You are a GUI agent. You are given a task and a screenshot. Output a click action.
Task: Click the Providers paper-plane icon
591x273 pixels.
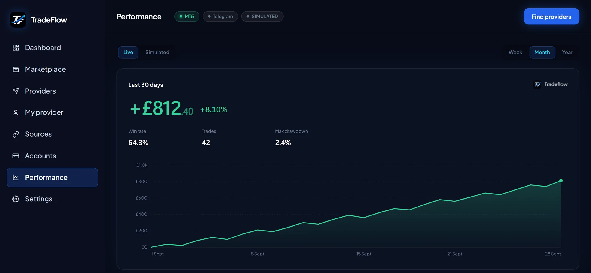coord(16,91)
